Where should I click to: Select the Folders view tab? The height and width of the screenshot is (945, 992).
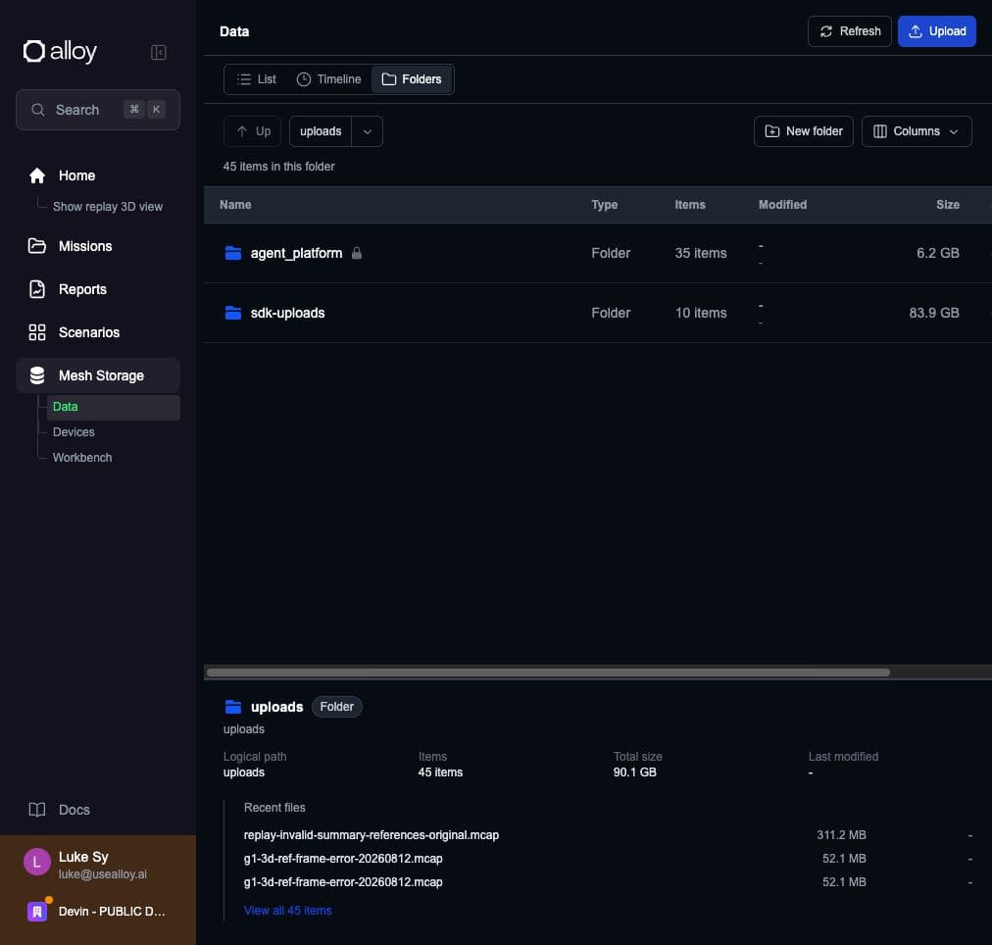pyautogui.click(x=412, y=79)
